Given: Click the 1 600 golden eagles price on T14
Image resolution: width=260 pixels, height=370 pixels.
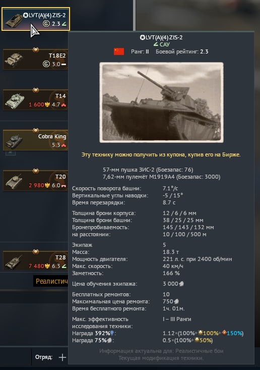Looking at the screenshot, I should click(39, 104).
